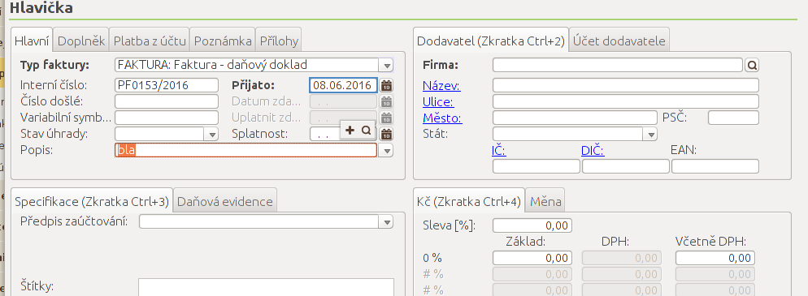The image size is (808, 296).
Task: Open calendar icon for Uplatnit zdanitelné field
Action: (386, 118)
